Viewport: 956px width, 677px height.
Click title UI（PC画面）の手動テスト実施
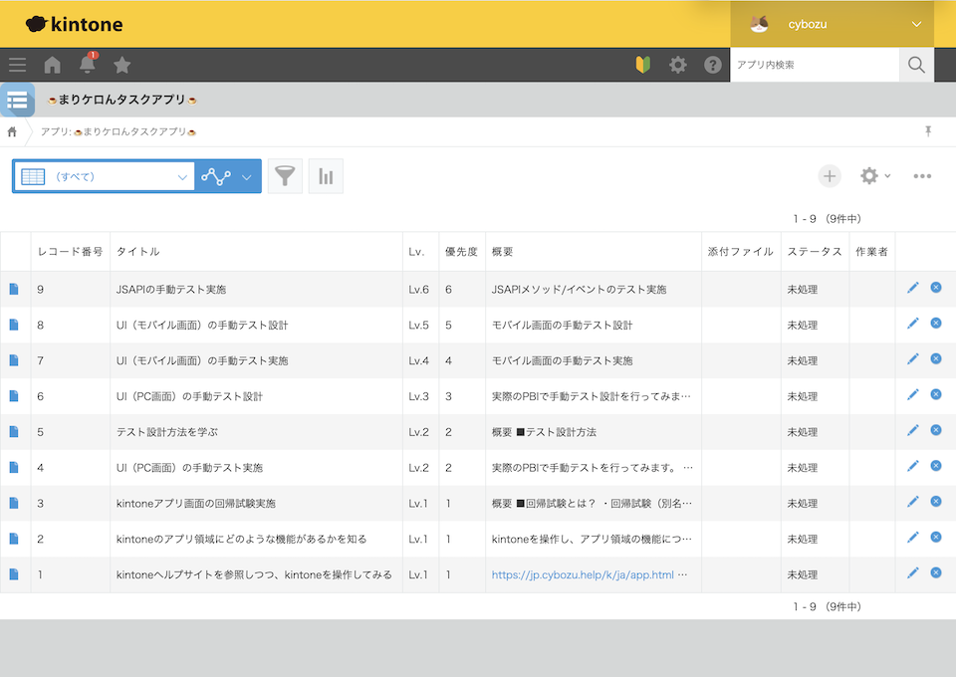189,467
